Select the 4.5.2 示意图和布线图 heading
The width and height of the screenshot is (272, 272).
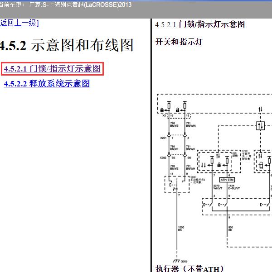(67, 45)
